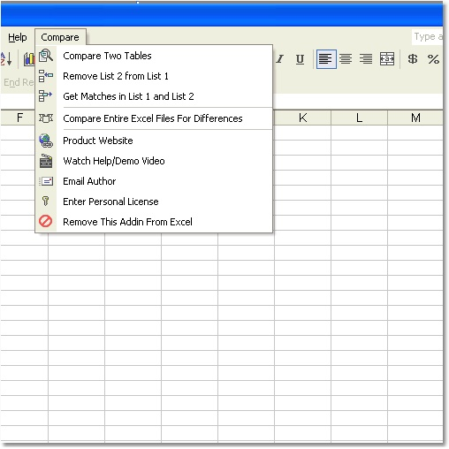Pick Get Matches in List 1 and List 2
The width and height of the screenshot is (449, 449).
(x=154, y=96)
